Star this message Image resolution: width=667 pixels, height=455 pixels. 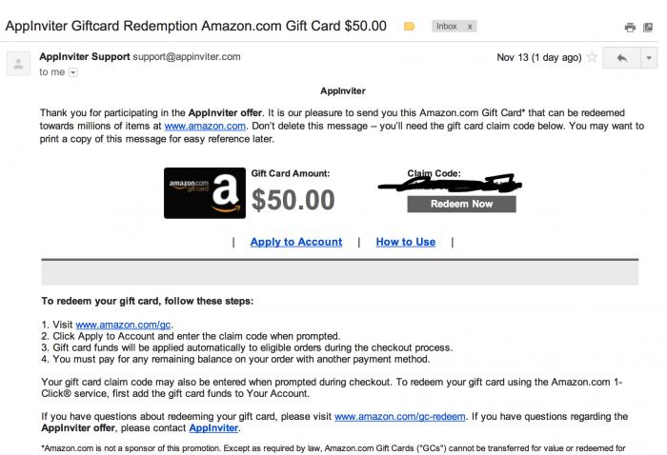click(x=592, y=57)
